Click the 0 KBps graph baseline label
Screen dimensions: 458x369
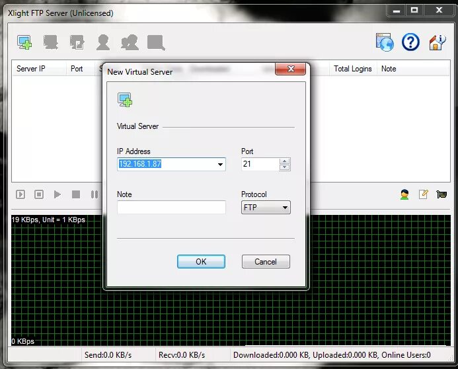click(22, 341)
